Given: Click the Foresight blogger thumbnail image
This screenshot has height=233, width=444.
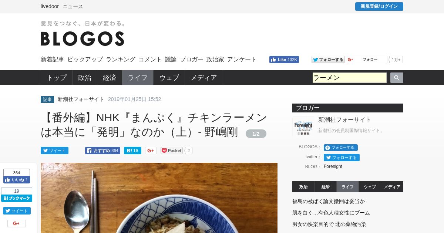Looking at the screenshot, I should [303, 127].
